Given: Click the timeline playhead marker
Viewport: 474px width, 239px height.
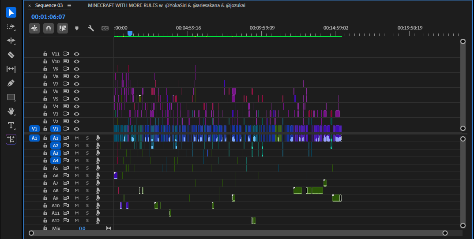Looking at the screenshot, I should [130, 33].
